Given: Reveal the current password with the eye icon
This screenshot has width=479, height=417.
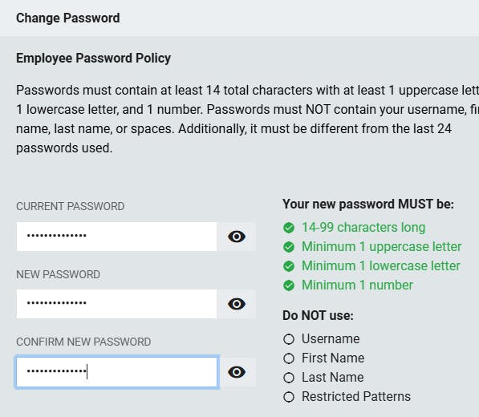Looking at the screenshot, I should (x=237, y=237).
